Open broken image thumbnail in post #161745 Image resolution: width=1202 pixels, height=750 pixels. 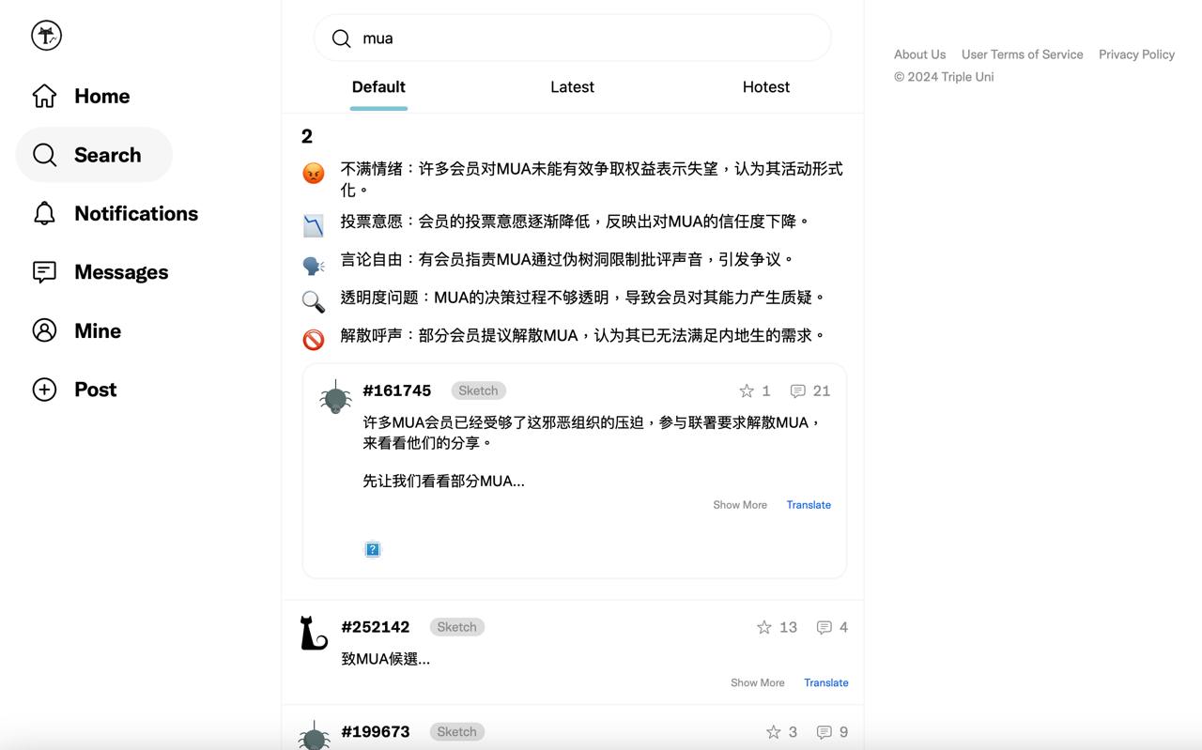[373, 550]
